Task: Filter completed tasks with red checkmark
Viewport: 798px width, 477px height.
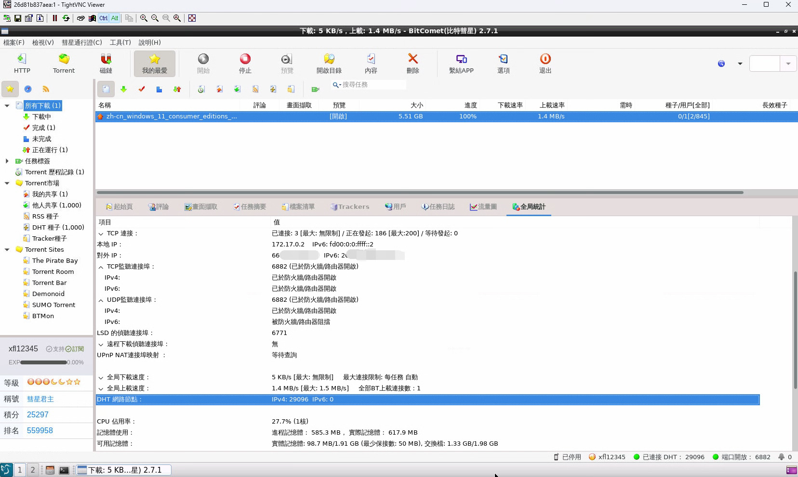Action: 142,89
